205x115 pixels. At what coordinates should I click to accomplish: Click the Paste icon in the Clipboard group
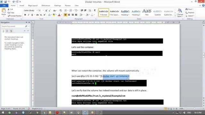coord(4,11)
